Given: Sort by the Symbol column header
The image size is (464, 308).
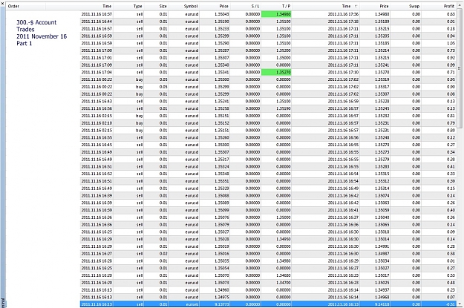Looking at the screenshot, I should (x=191, y=6).
